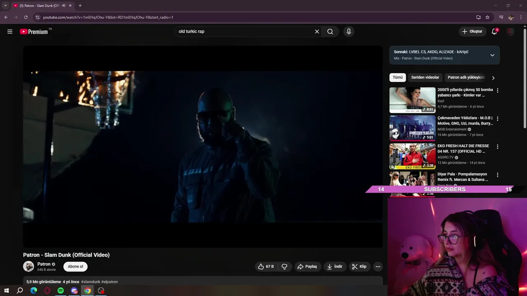This screenshot has width=527, height=296.
Task: Open Discord from taskbar
Action: tap(74, 291)
